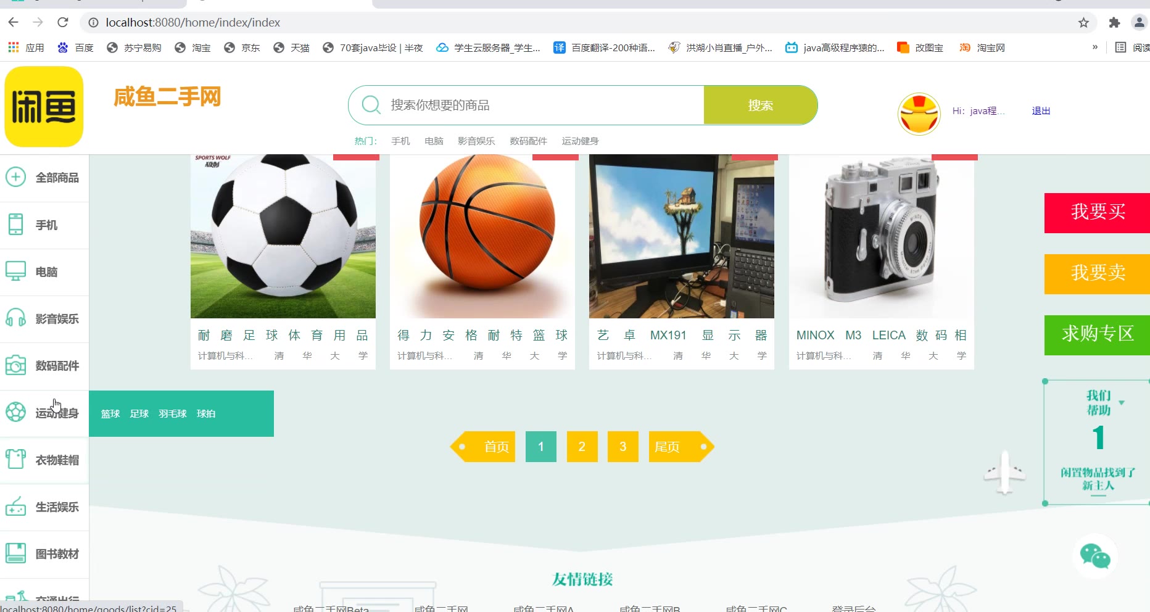Screen dimensions: 1150x612
Task: Open the 改图宝 bookmark
Action: (x=920, y=48)
